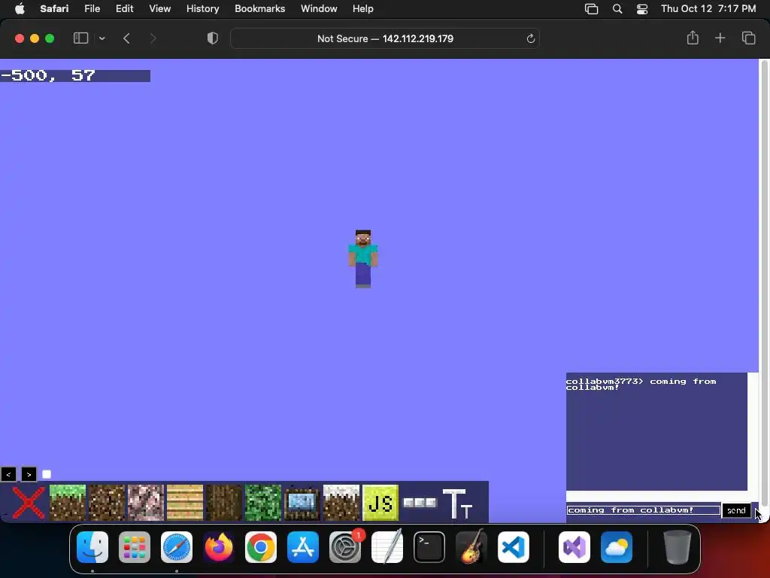Open the privacy report shield icon

point(212,38)
